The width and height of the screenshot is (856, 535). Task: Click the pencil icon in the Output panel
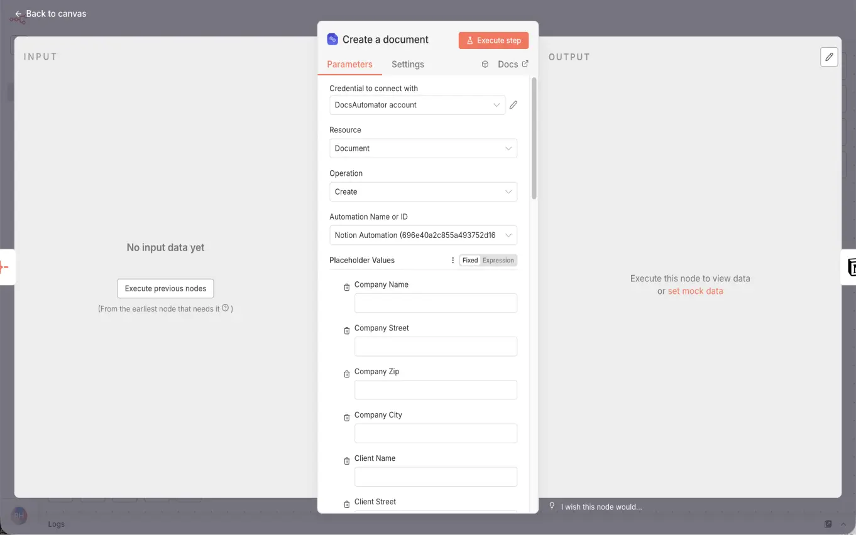click(829, 57)
